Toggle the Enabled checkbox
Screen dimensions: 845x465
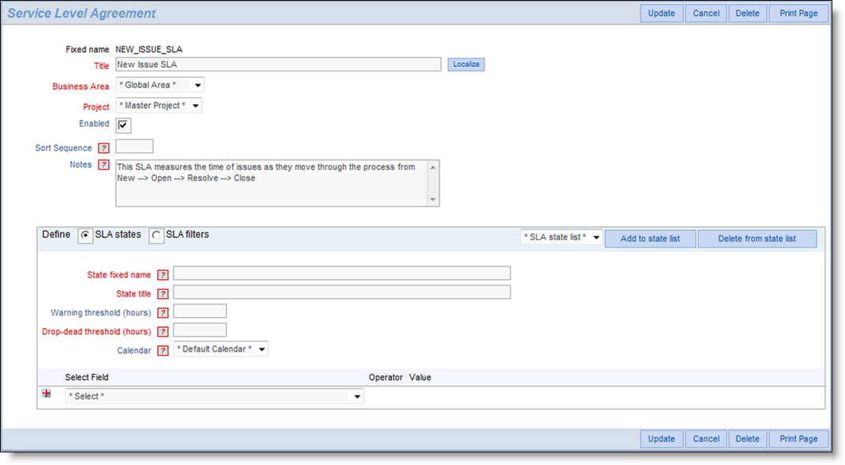click(123, 125)
